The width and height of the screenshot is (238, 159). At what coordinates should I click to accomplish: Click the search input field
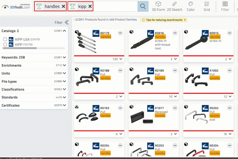coord(115,6)
